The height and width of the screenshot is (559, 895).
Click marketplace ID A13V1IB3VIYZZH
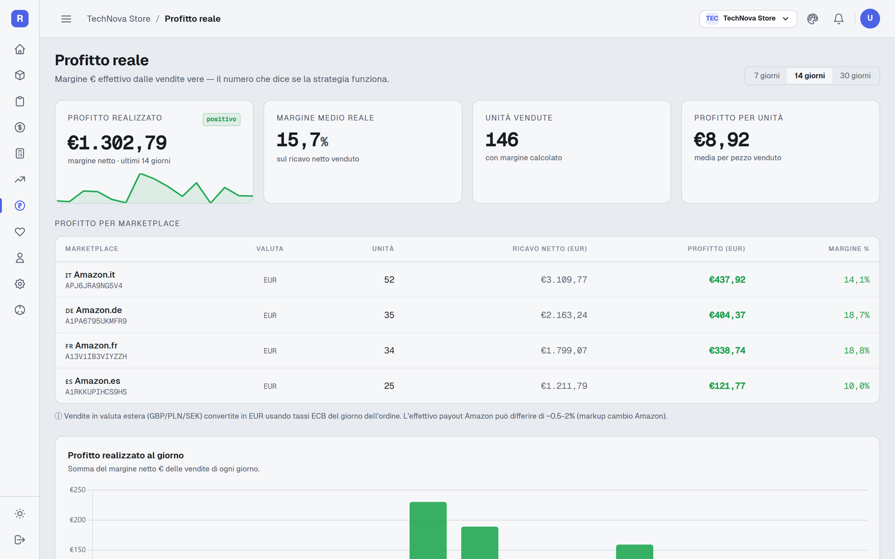(96, 357)
